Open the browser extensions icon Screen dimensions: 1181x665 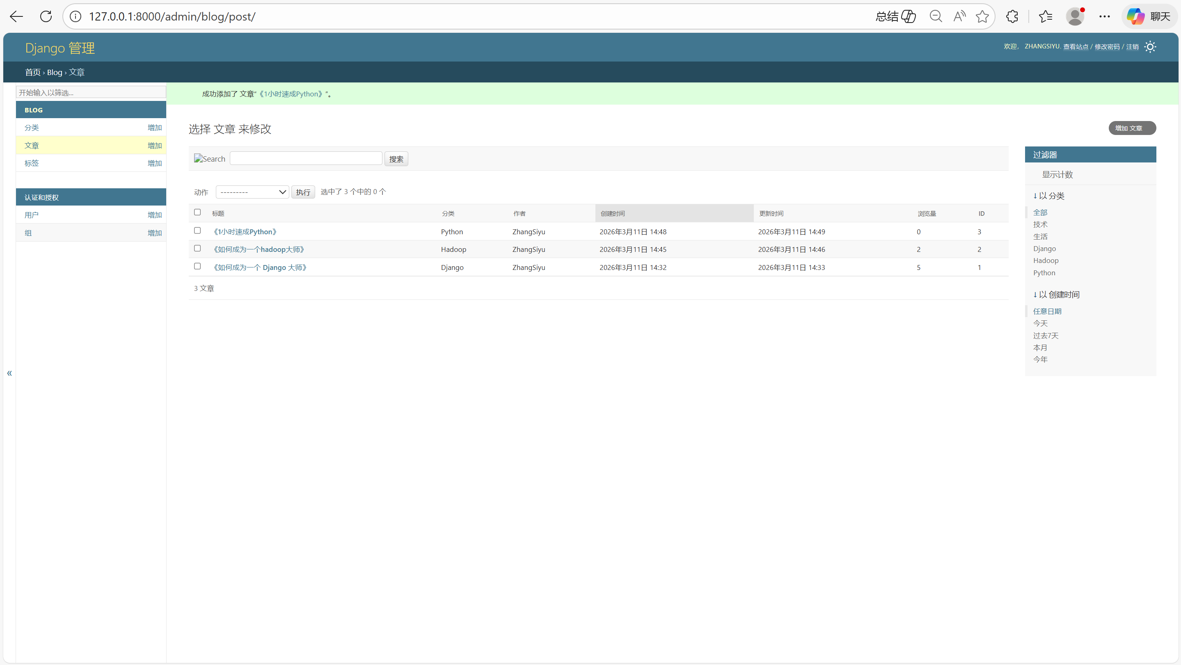click(x=1012, y=16)
